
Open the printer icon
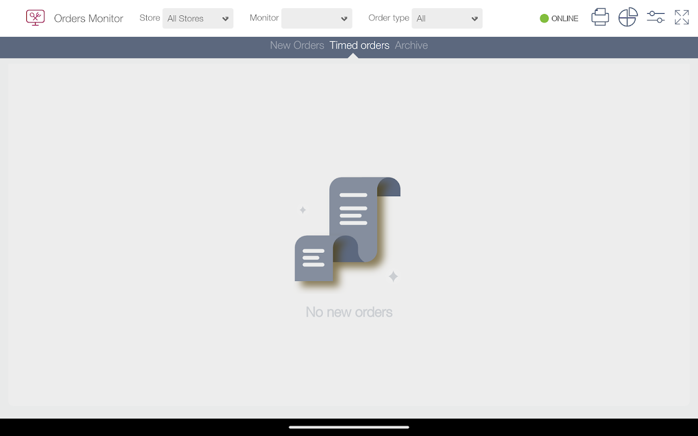click(x=600, y=17)
